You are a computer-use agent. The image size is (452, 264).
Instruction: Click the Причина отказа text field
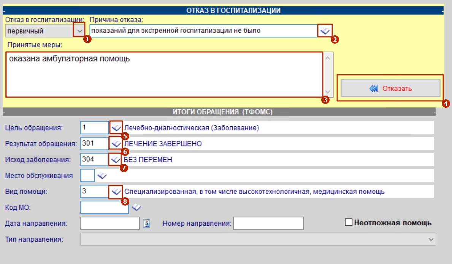[x=203, y=31]
